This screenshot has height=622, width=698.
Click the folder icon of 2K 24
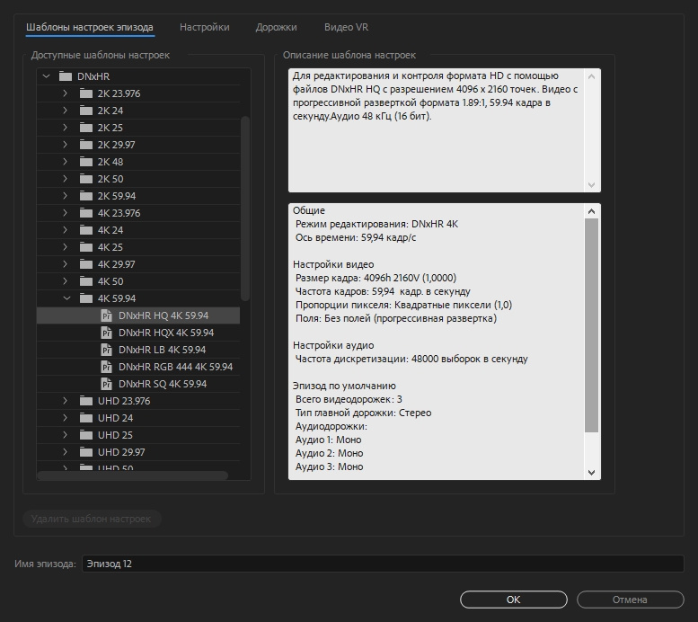(86, 111)
